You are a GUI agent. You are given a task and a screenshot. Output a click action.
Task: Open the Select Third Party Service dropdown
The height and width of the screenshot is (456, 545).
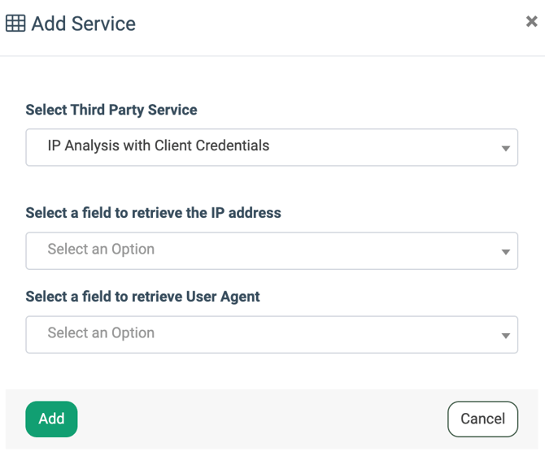tap(272, 147)
